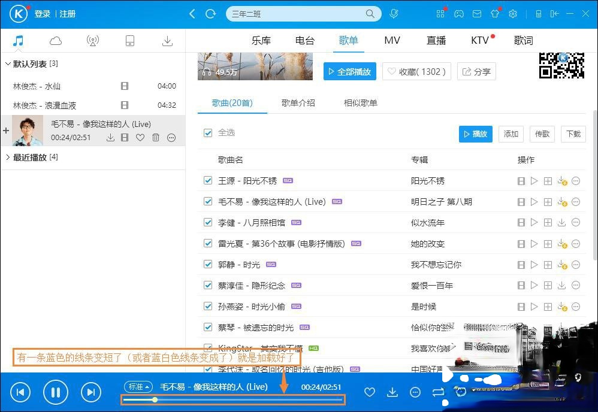Open the 标准 audio quality dropdown

(x=138, y=387)
